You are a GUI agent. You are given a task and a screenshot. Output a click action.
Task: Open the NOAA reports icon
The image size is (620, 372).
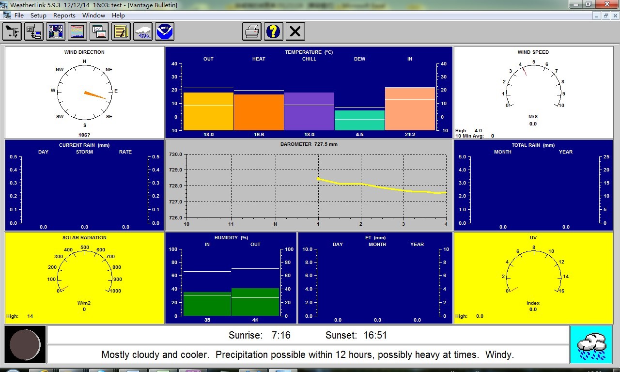165,32
